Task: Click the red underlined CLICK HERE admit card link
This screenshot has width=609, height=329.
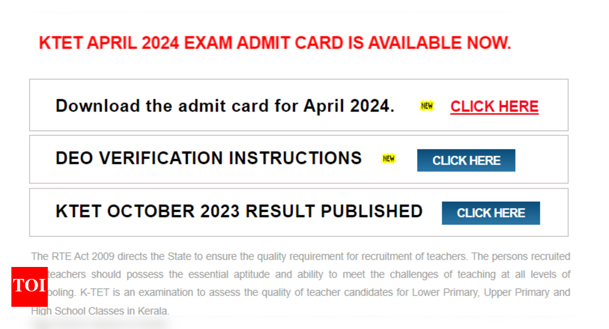Action: pyautogui.click(x=494, y=106)
